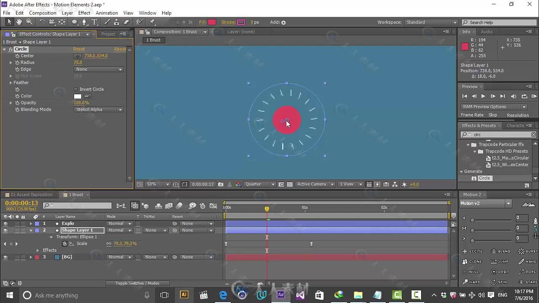Select the Type text tool

95,22
